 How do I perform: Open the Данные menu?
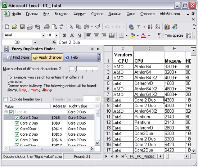point(115,14)
